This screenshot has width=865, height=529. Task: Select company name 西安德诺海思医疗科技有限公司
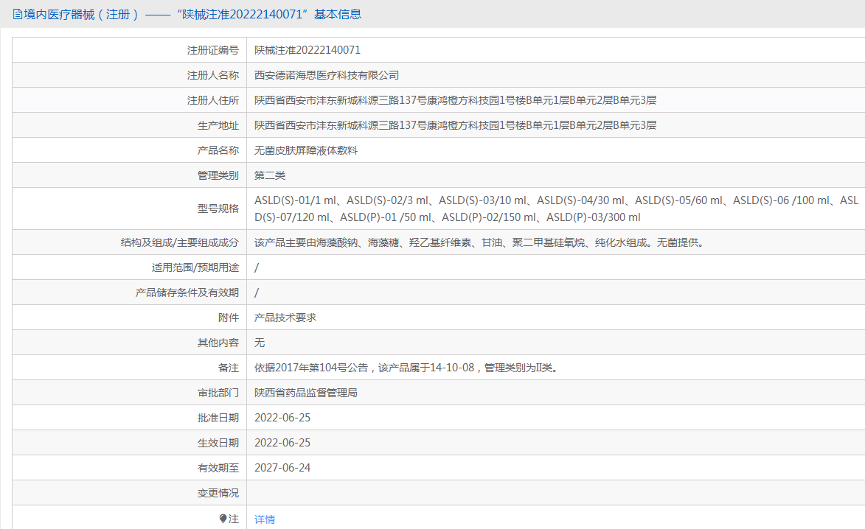[327, 75]
